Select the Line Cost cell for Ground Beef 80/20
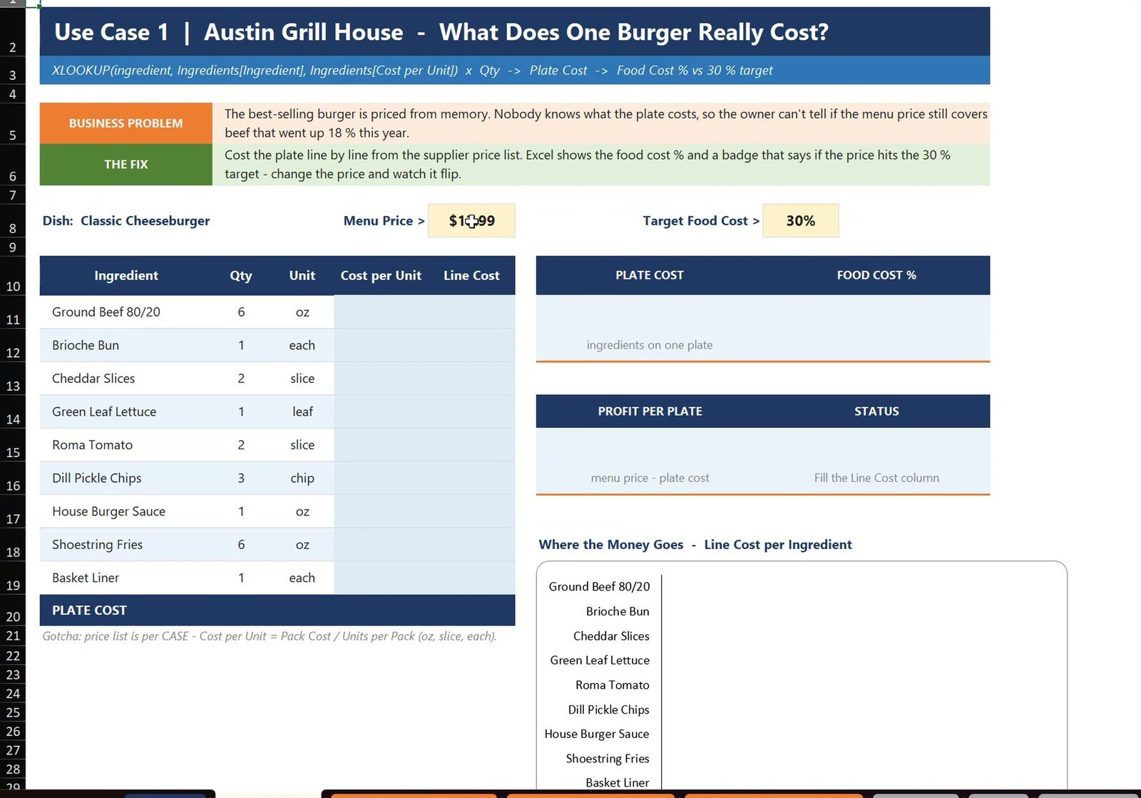The image size is (1141, 798). [x=471, y=312]
